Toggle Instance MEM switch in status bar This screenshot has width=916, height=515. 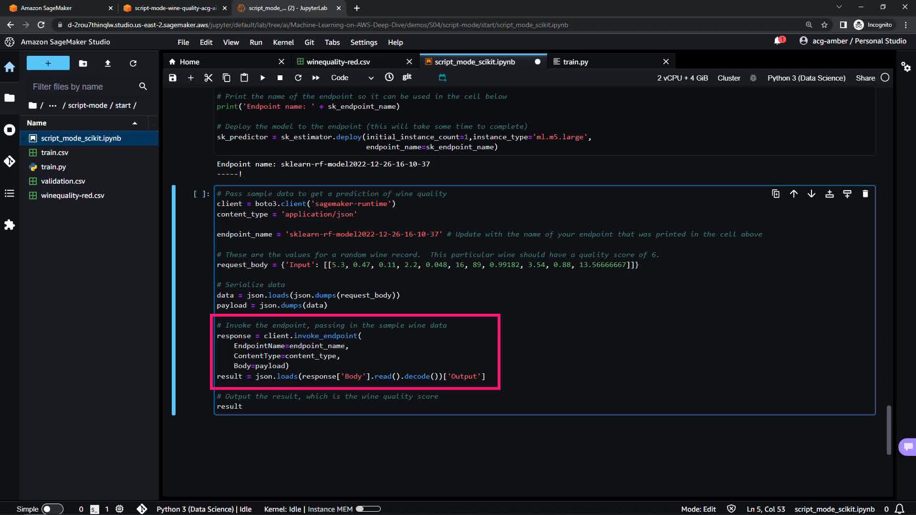368,509
